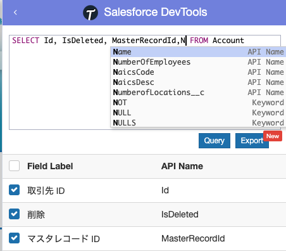The height and width of the screenshot is (251, 286).
Task: Pick the NULL keyword suggestion
Action: click(x=198, y=113)
